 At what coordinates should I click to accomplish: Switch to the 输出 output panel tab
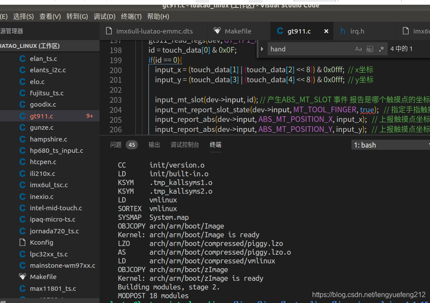pos(154,145)
